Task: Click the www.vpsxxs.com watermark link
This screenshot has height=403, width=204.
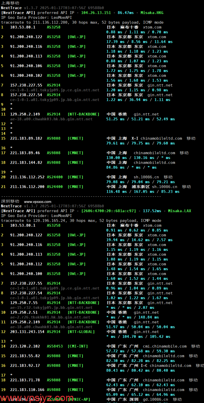Action: 37,202
